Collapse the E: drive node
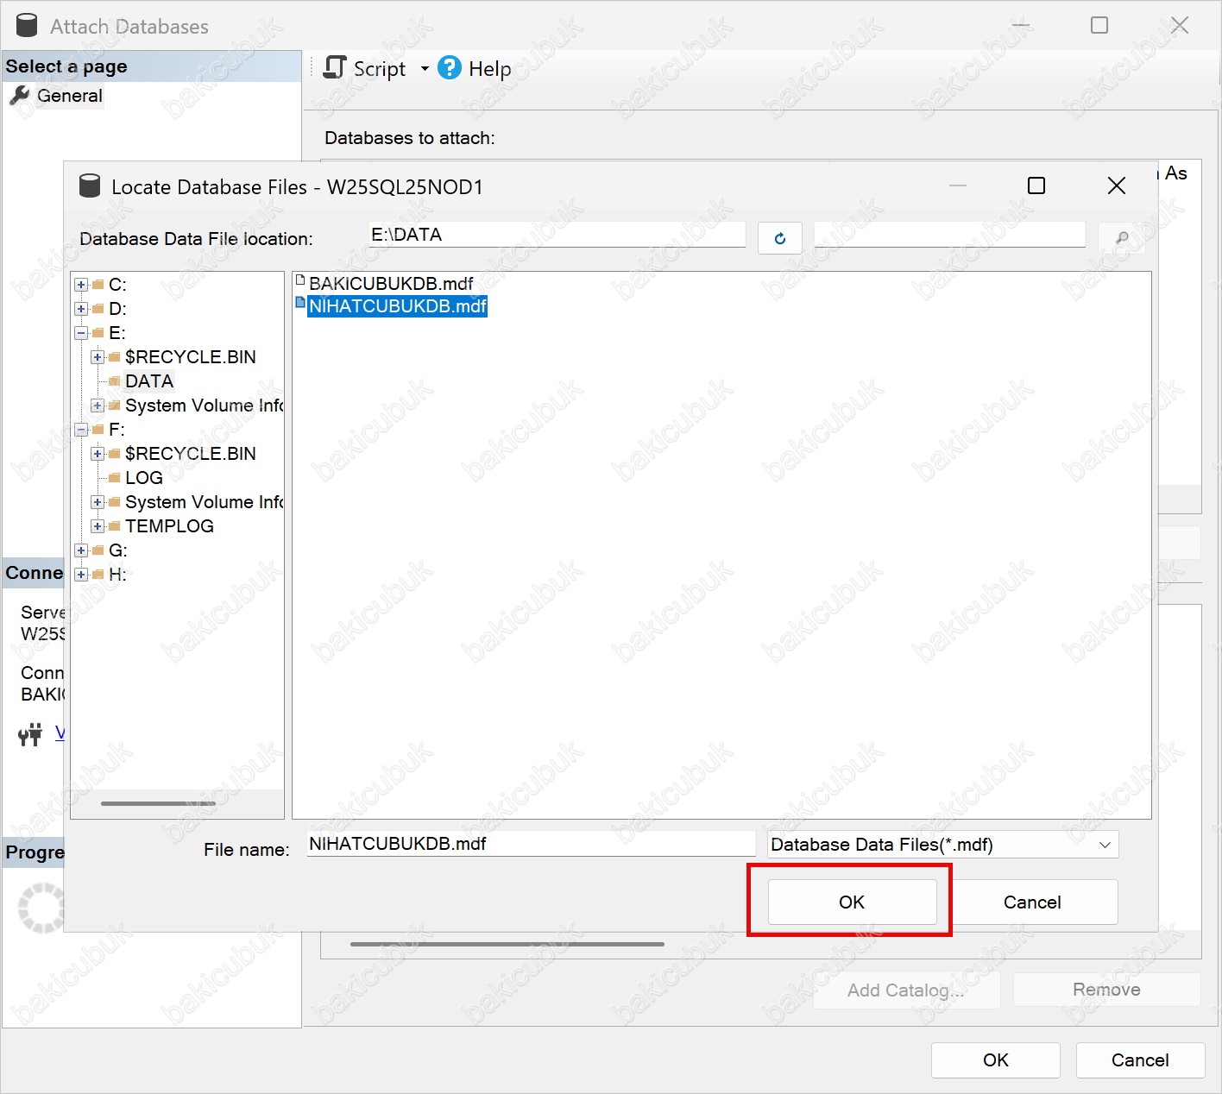Screen dimensions: 1222x1094 [81, 333]
